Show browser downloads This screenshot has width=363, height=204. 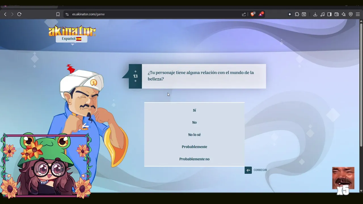click(x=315, y=14)
